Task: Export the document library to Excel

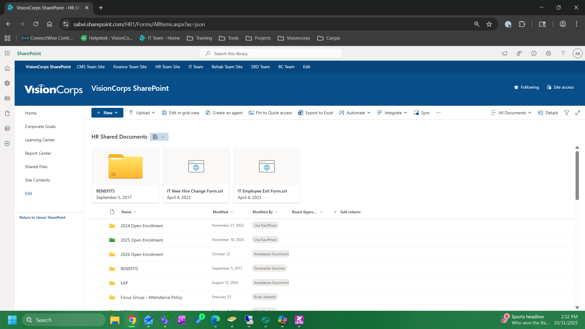Action: point(315,113)
